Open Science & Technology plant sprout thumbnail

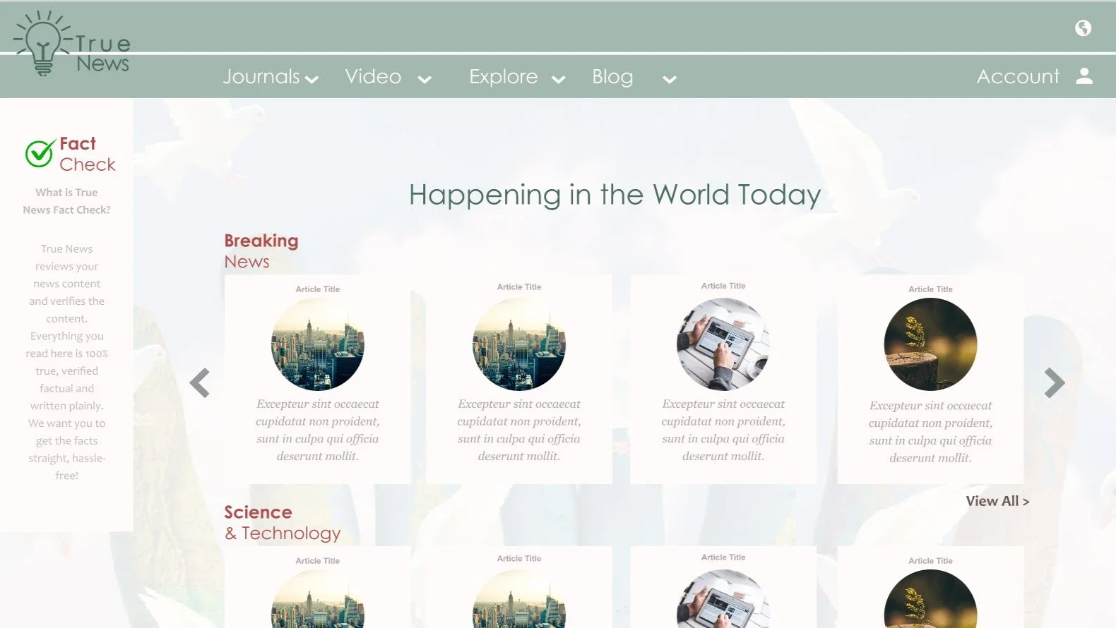[x=930, y=600]
